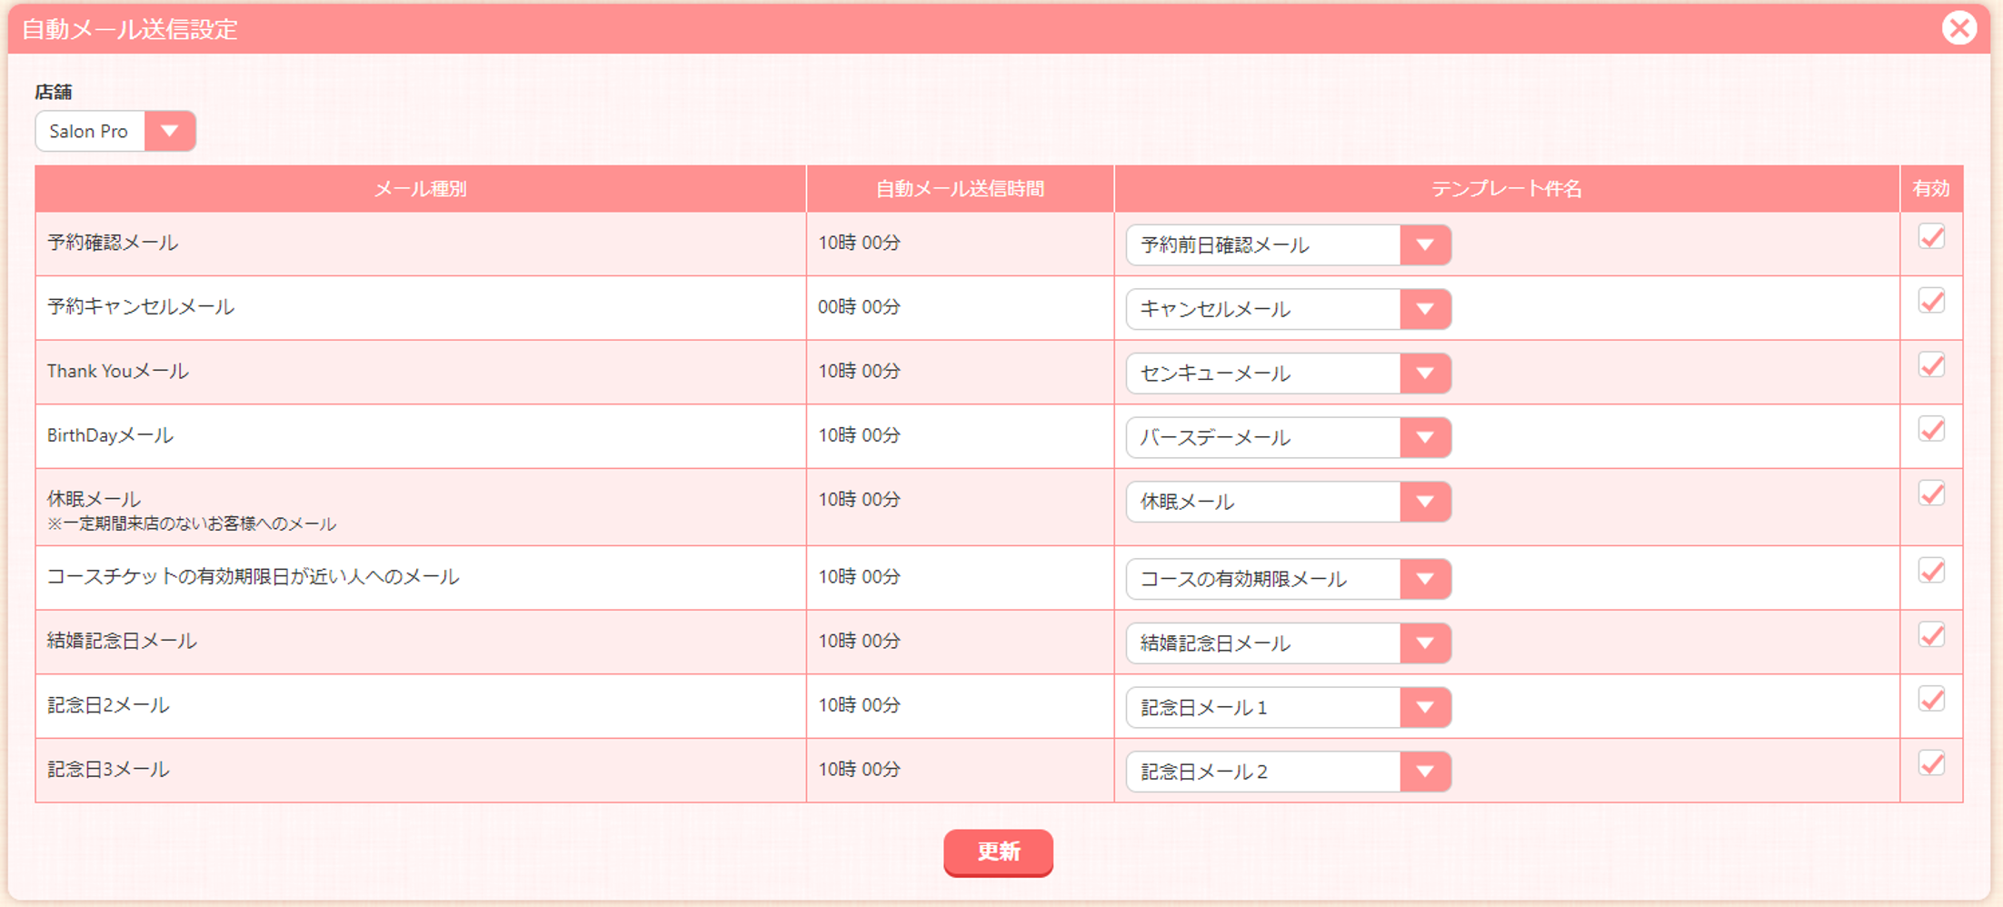Disable the Thank Youメール checkbox
Viewport: 2003px width, 907px height.
pyautogui.click(x=1931, y=364)
